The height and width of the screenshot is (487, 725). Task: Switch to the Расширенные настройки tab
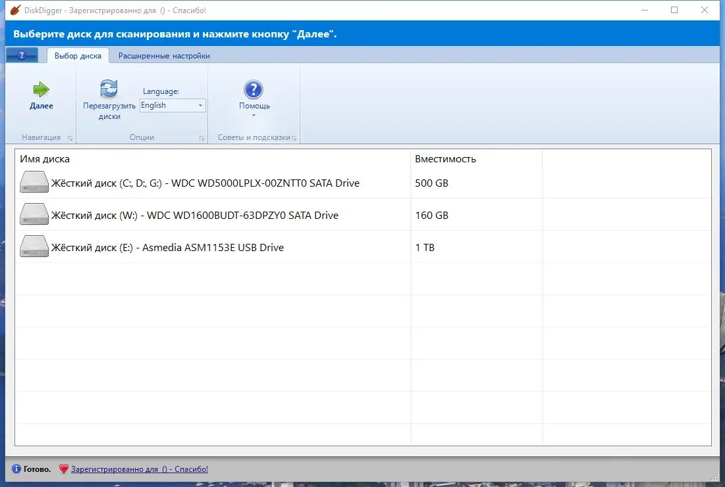[x=164, y=56]
